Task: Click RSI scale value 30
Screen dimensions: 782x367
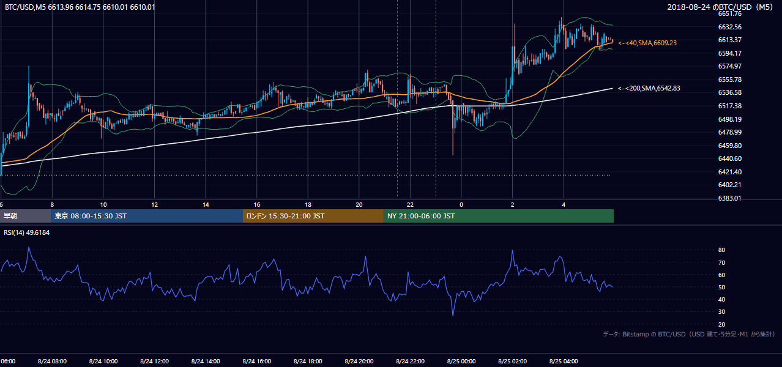Action: coord(721,312)
